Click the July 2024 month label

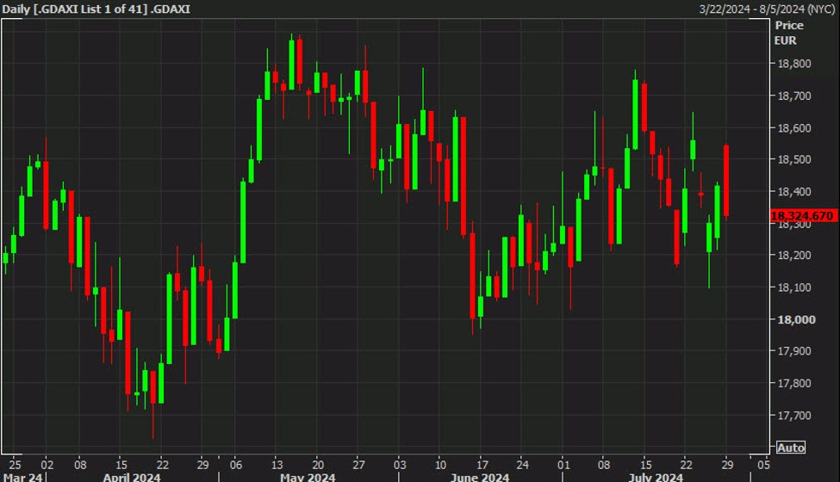[656, 477]
